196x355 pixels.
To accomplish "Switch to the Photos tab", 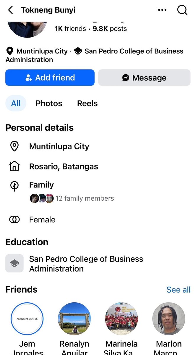I will pyautogui.click(x=49, y=104).
